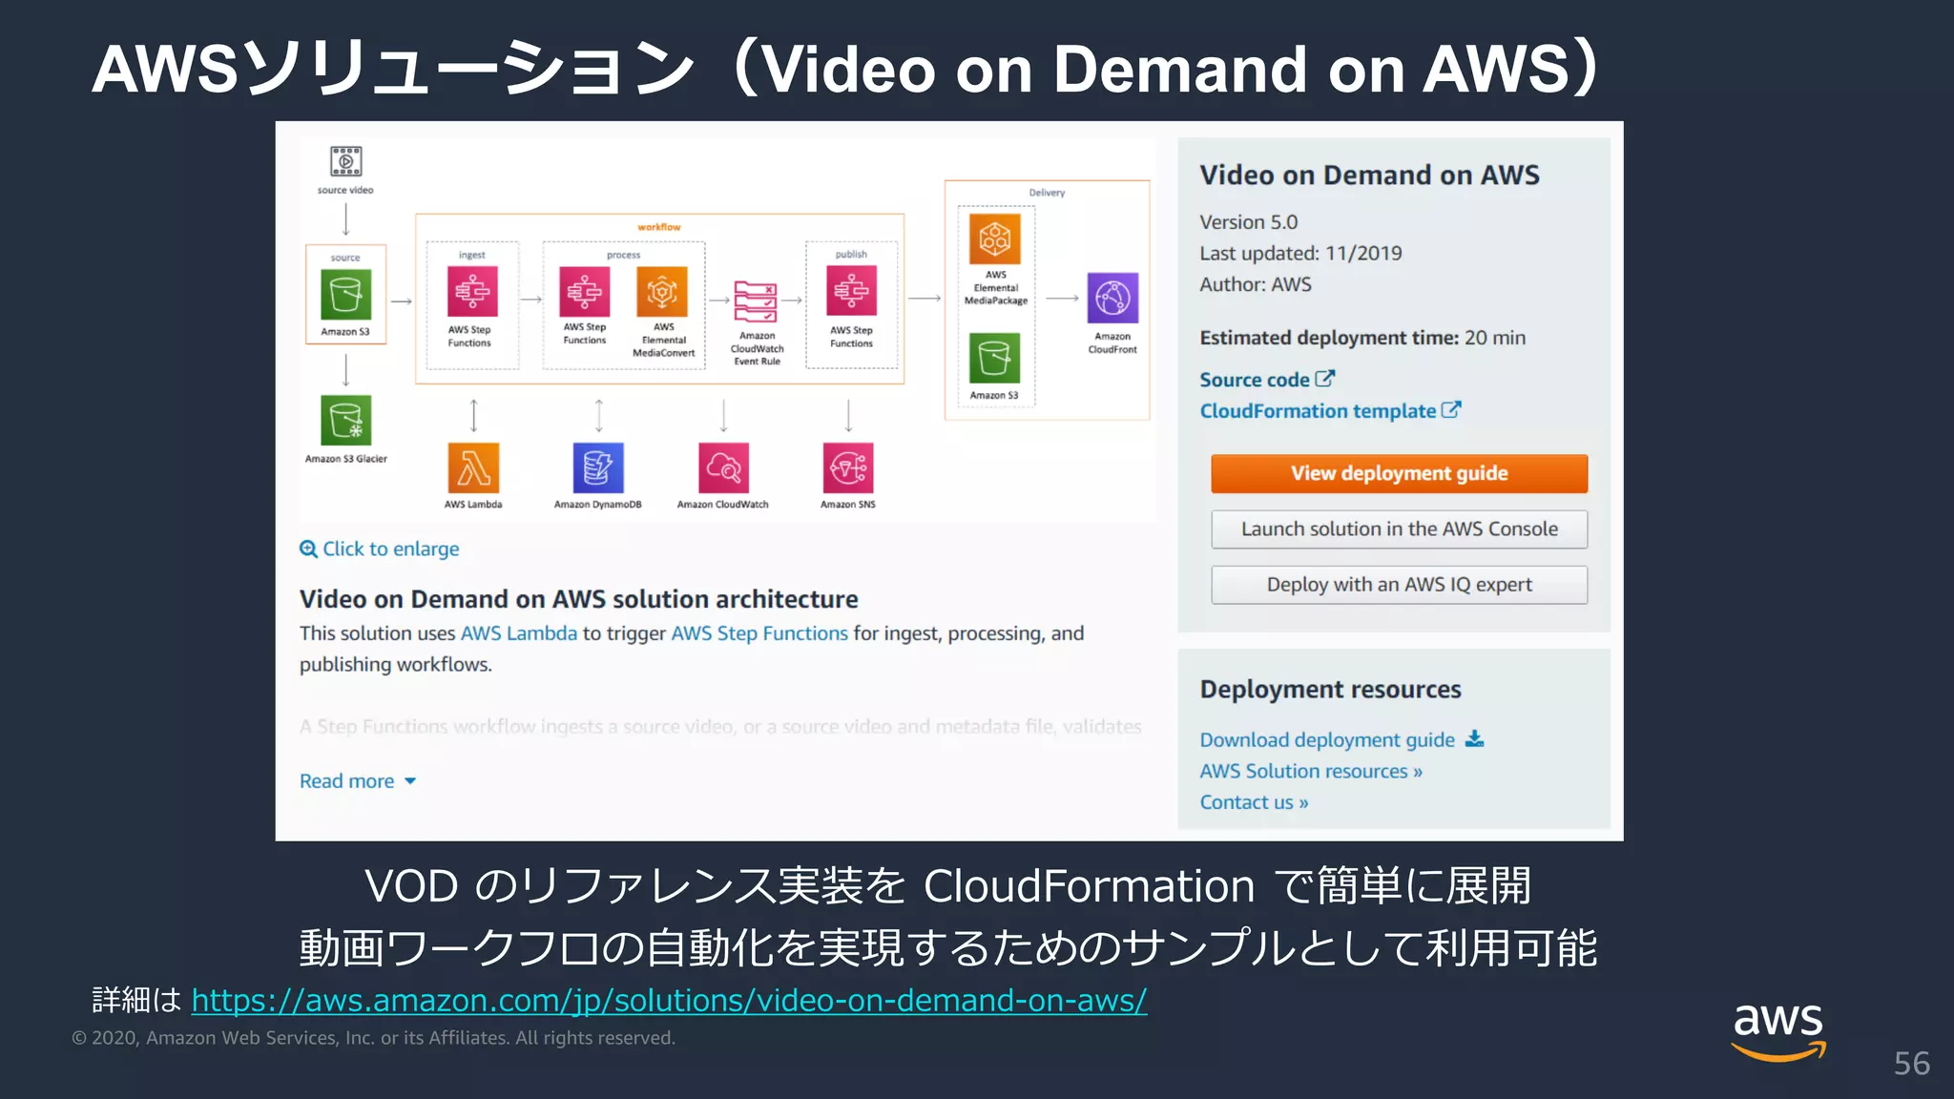Click the View deployment guide button

tap(1399, 473)
